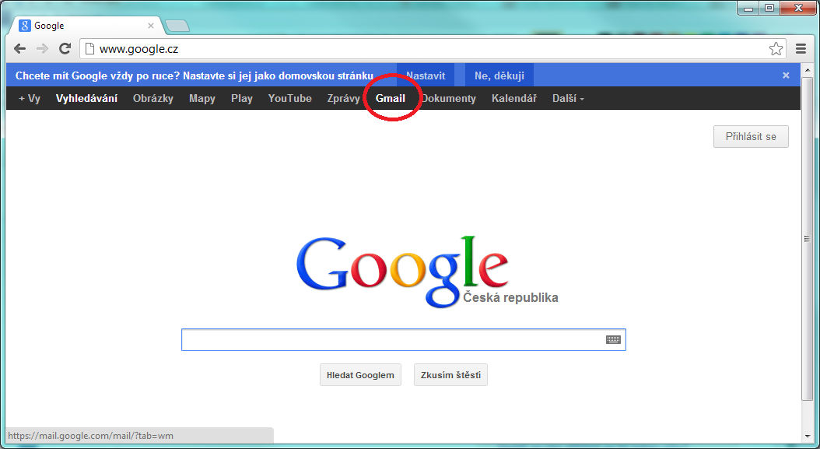Open Gmail in the navigation bar
820x449 pixels.
point(391,98)
